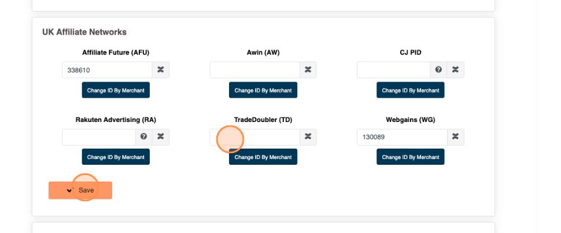Viewport: 561px width, 233px height.
Task: Click shuffle icon beside Awin field
Action: click(308, 70)
